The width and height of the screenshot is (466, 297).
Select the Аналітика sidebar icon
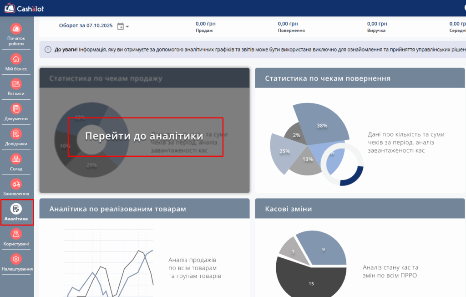pos(16,210)
